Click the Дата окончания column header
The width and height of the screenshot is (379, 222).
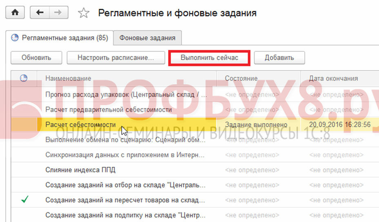[333, 78]
